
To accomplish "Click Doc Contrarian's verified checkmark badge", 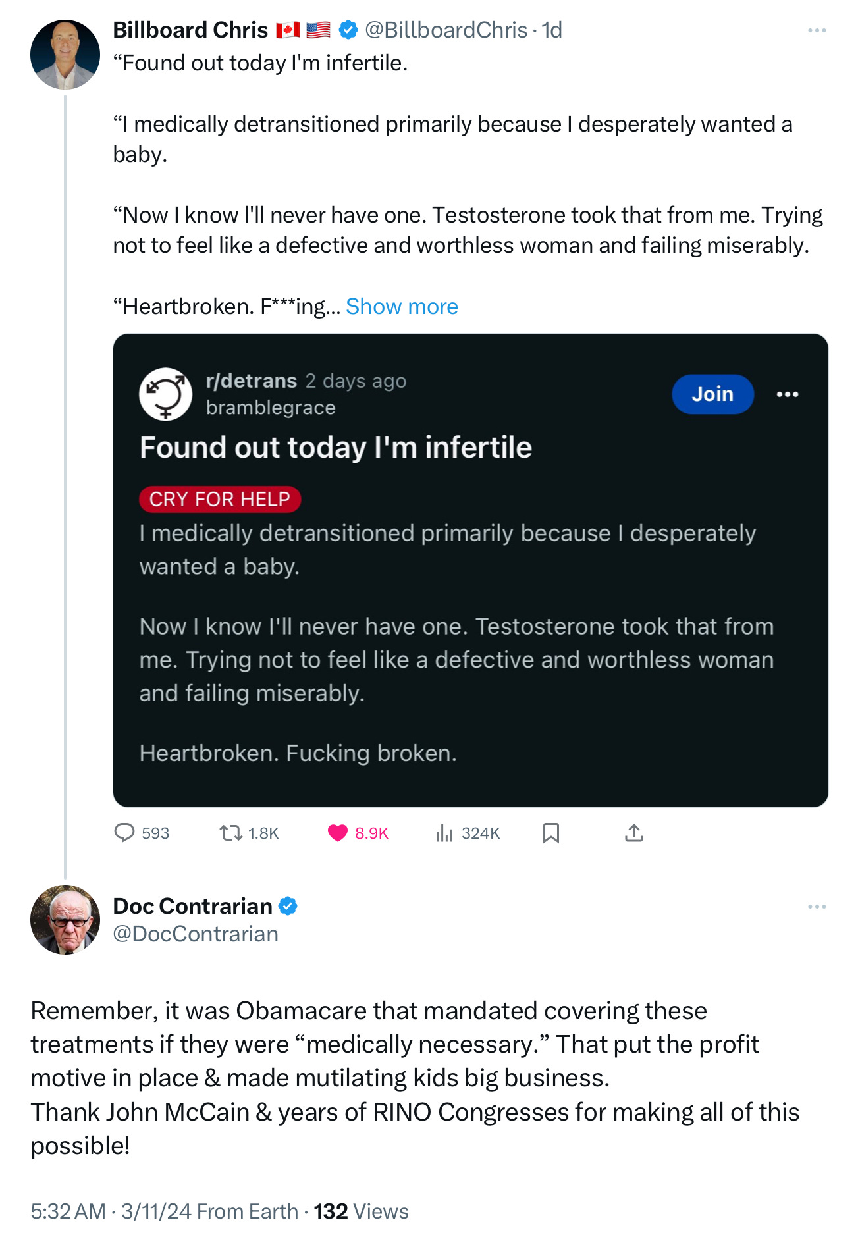I will (288, 906).
